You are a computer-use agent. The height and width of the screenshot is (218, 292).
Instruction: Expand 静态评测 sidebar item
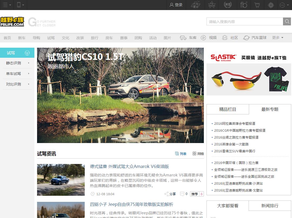(x=17, y=63)
